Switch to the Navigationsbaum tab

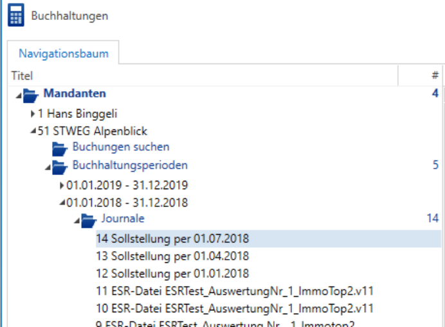pyautogui.click(x=63, y=53)
